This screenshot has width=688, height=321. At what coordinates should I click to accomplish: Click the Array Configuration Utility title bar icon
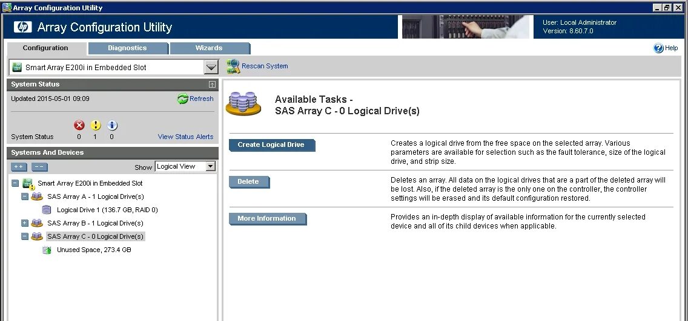click(x=7, y=7)
